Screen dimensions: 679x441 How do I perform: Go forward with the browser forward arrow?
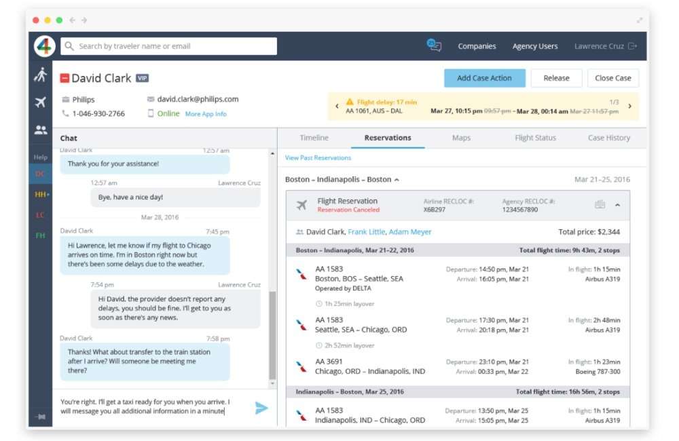tap(84, 20)
